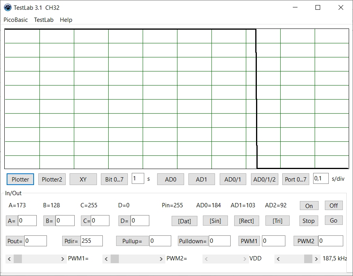Open the TestLab menu
This screenshot has height=276, width=353.
click(44, 20)
